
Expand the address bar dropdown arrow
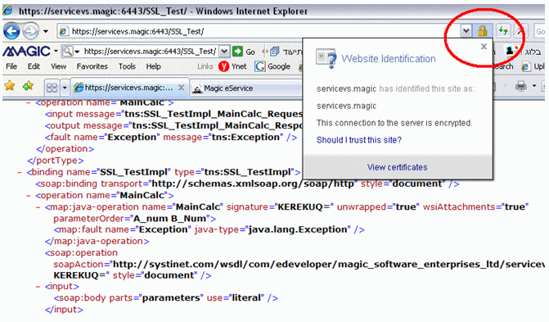coord(466,31)
